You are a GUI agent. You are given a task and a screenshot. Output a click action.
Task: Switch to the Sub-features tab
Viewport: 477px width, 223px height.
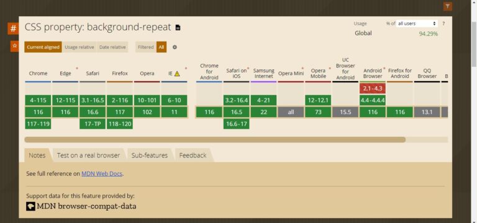click(149, 155)
